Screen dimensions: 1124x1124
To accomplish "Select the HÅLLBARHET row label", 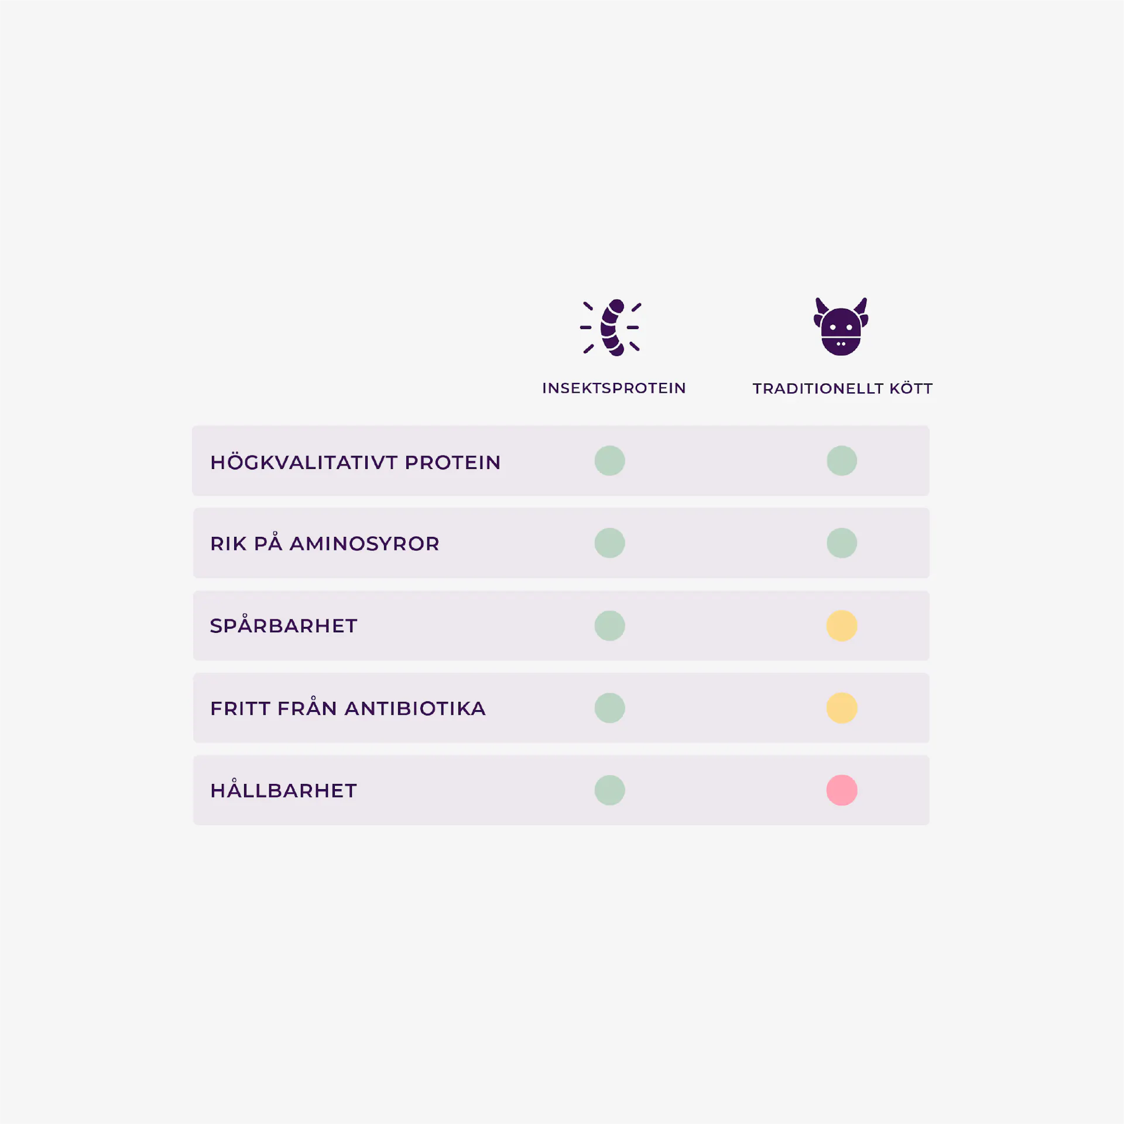I will click(283, 789).
